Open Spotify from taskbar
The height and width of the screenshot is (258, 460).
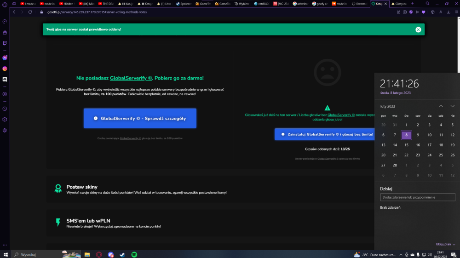pos(134,254)
